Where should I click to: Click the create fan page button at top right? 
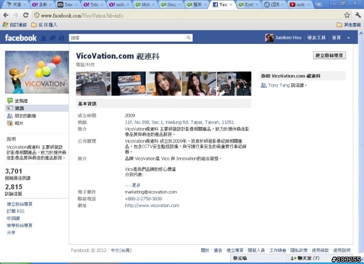coord(329,55)
